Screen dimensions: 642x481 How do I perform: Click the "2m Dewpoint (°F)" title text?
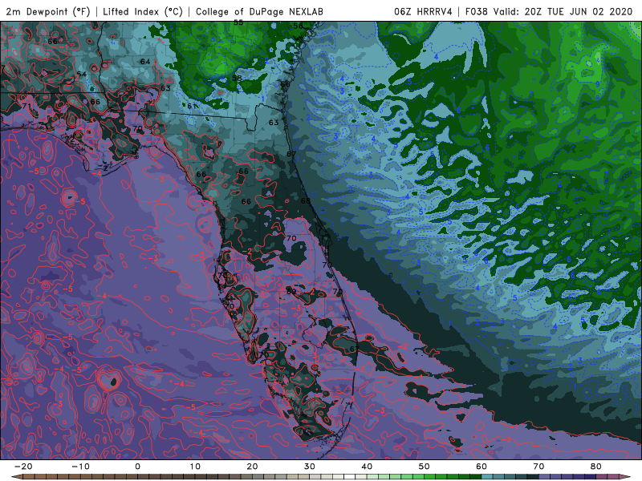[48, 11]
